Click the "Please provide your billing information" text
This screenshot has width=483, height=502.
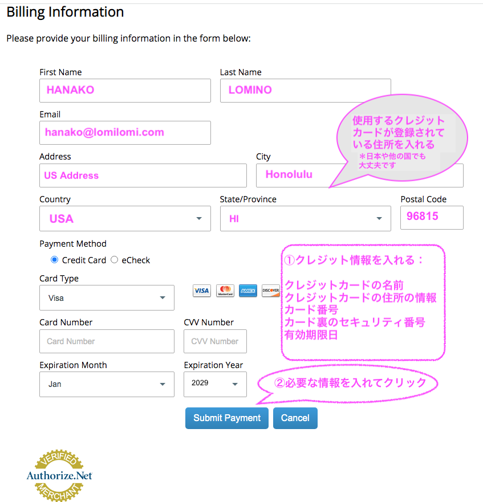click(128, 38)
